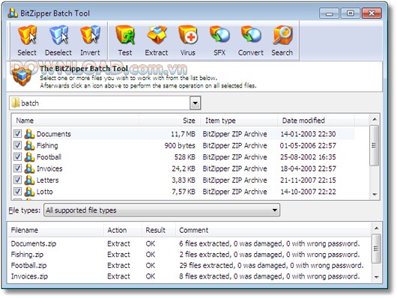Viewport: 397px width, 298px height.
Task: Open the All supported file types dropdown
Action: 162,210
